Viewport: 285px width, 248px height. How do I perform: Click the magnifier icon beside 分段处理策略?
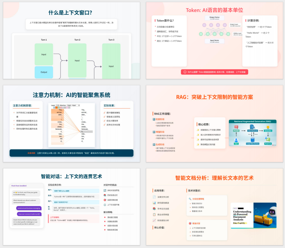coord(190,199)
